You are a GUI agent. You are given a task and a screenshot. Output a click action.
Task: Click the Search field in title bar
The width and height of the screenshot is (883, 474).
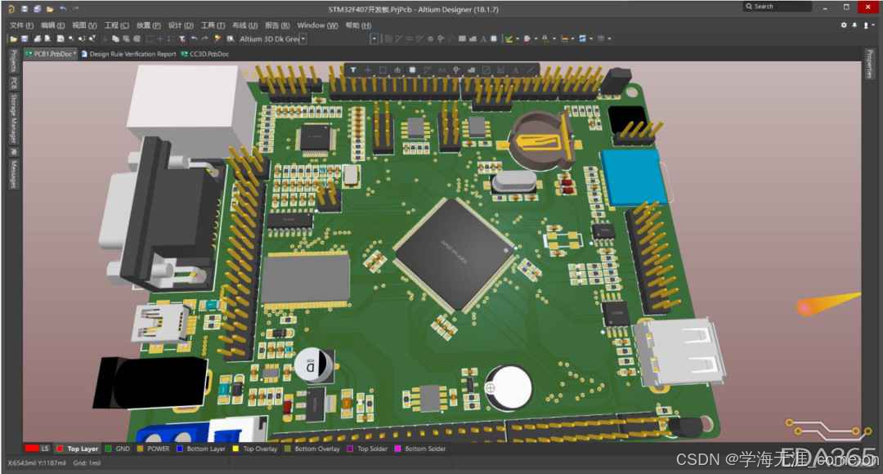pyautogui.click(x=777, y=7)
